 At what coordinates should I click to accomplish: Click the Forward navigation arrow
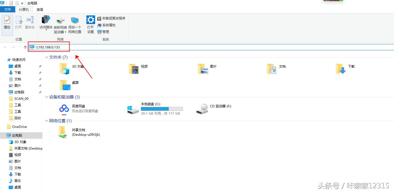coord(13,47)
